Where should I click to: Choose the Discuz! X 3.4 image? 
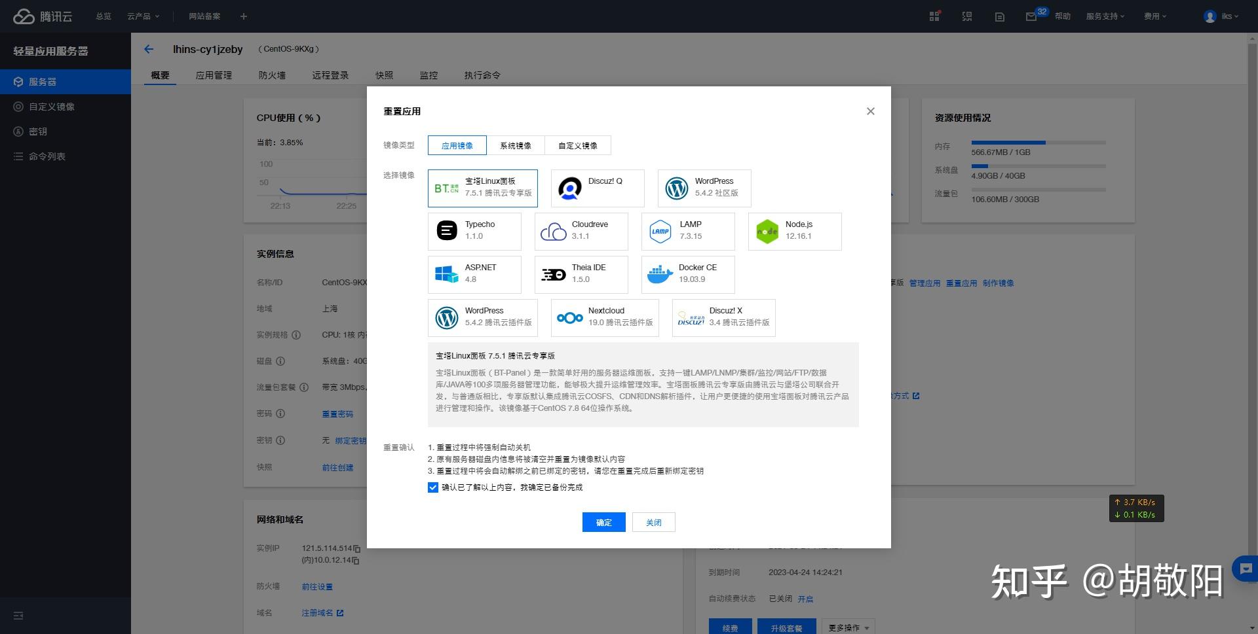click(x=723, y=317)
